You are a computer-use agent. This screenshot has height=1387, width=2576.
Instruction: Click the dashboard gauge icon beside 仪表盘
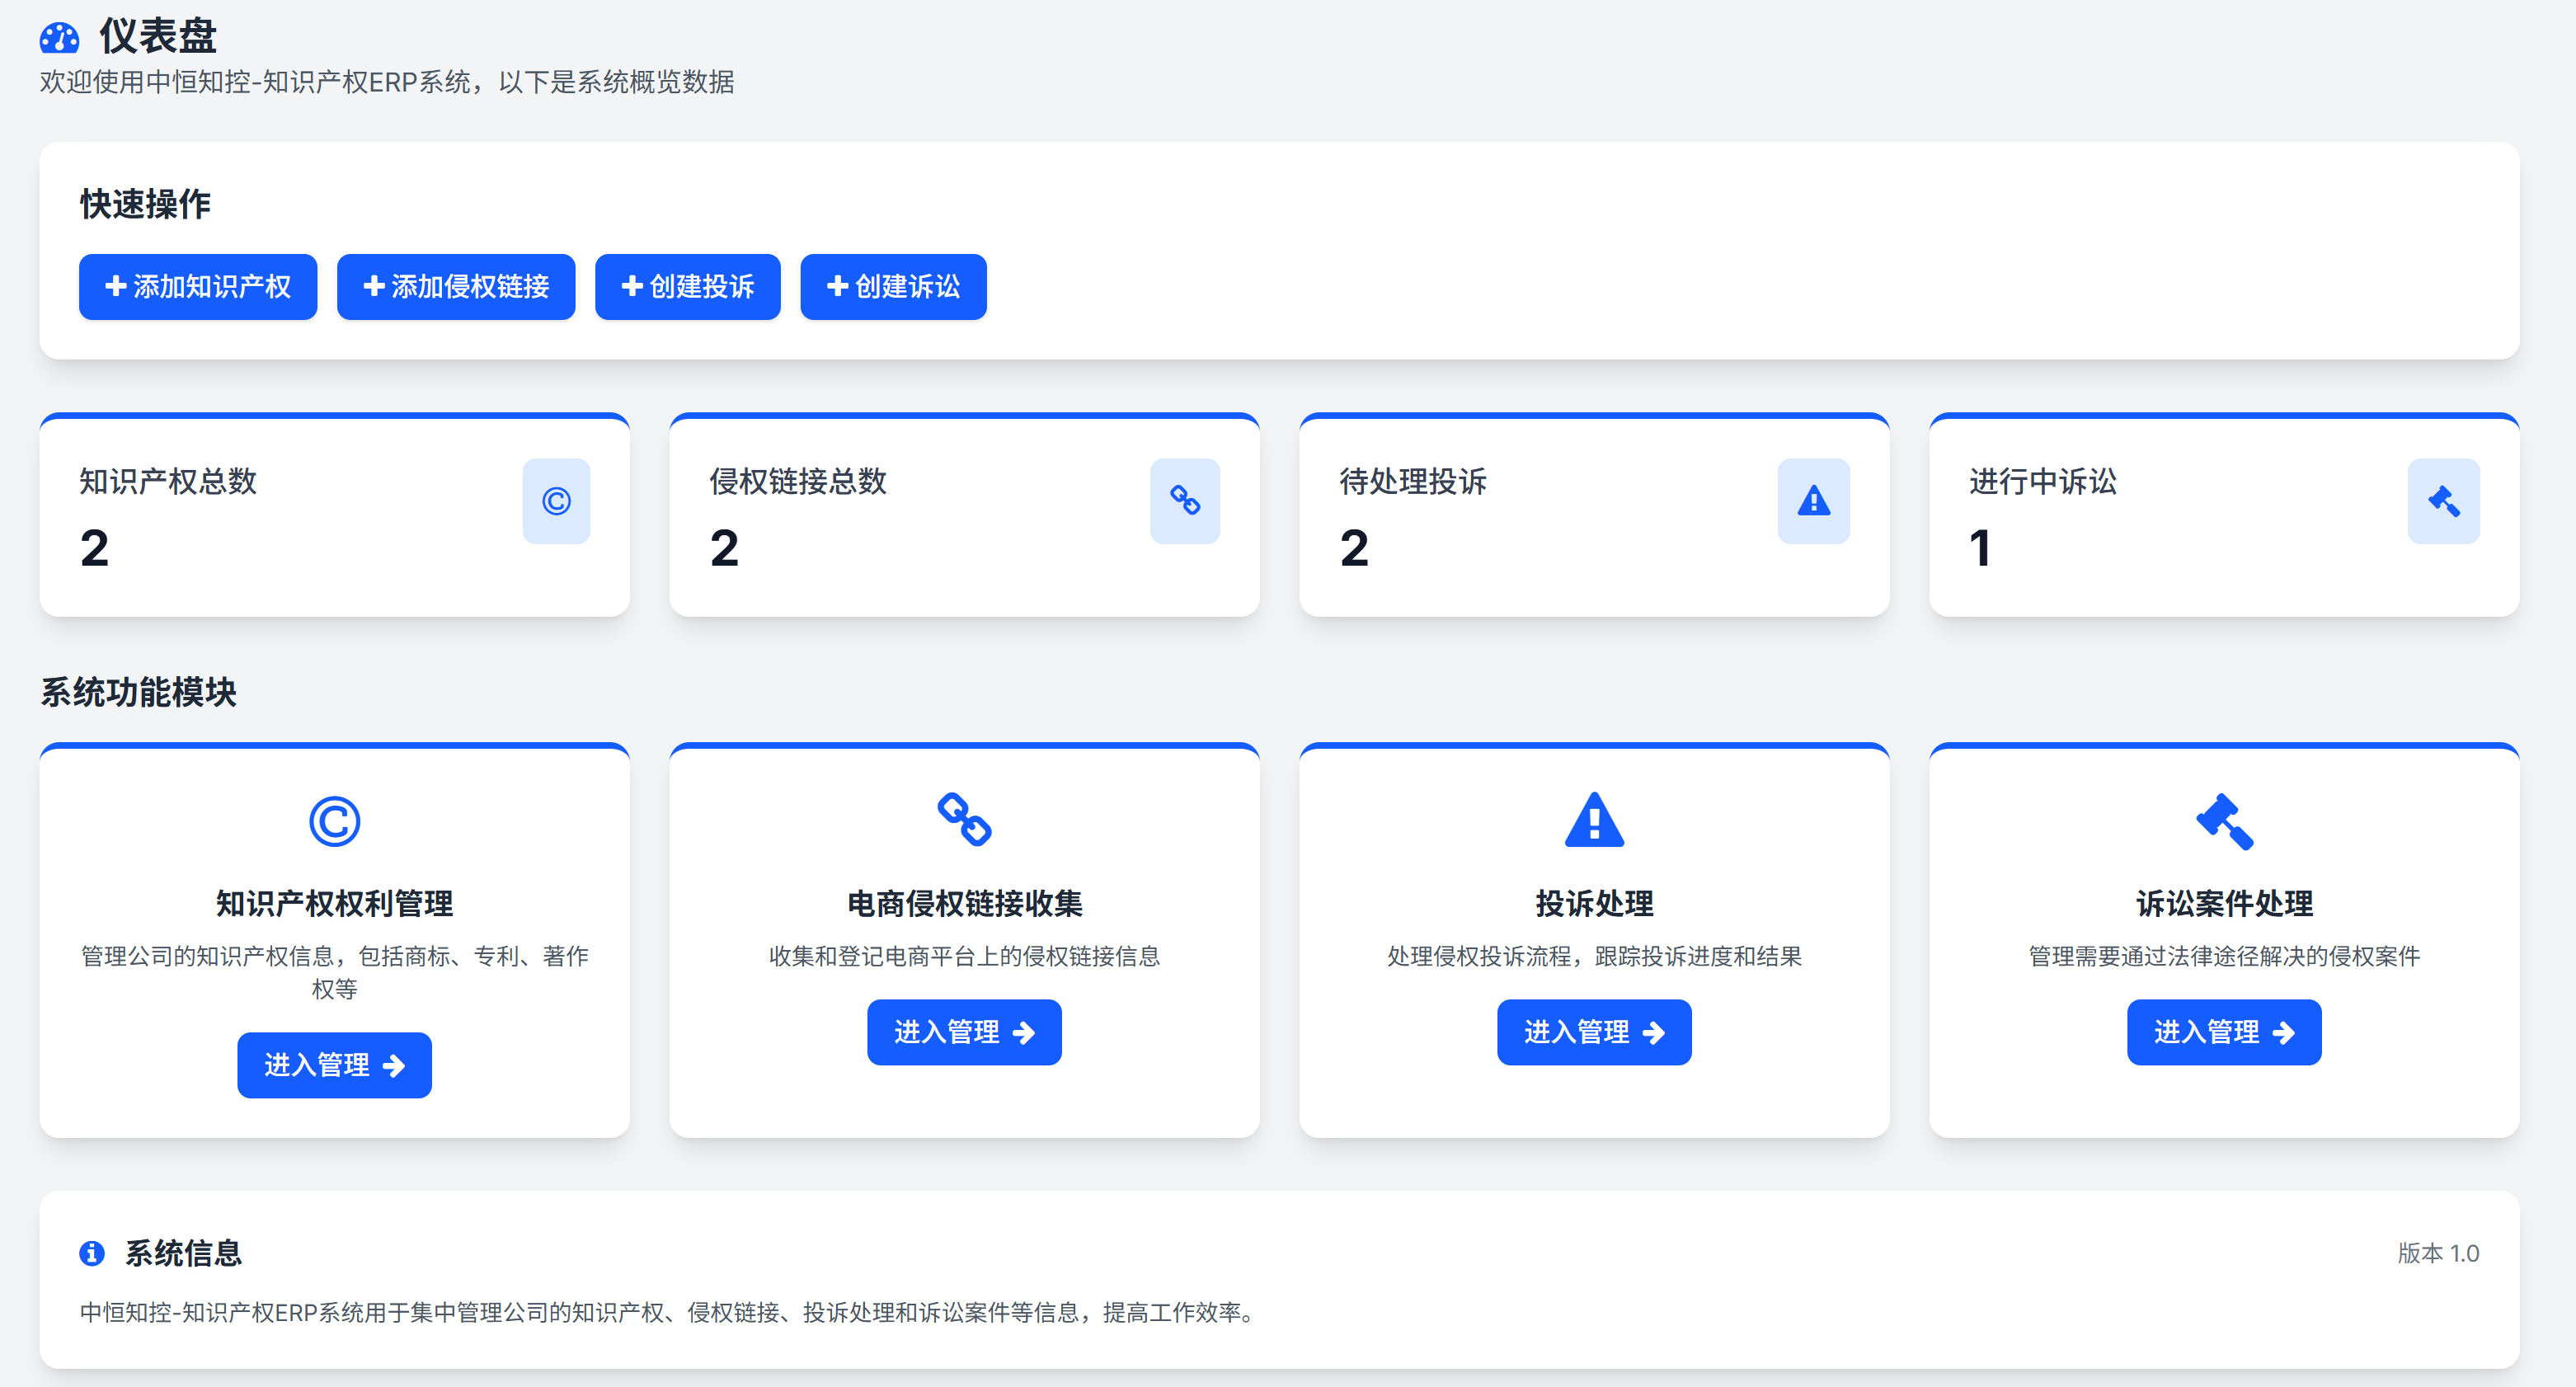point(59,38)
